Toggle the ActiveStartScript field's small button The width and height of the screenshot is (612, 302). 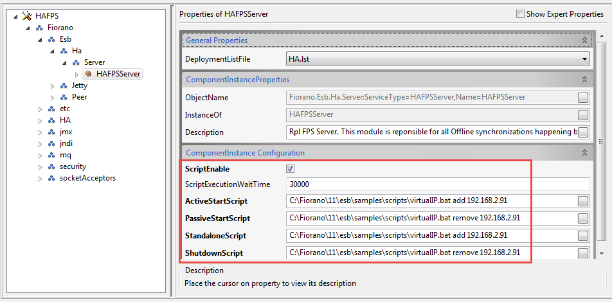pos(582,201)
